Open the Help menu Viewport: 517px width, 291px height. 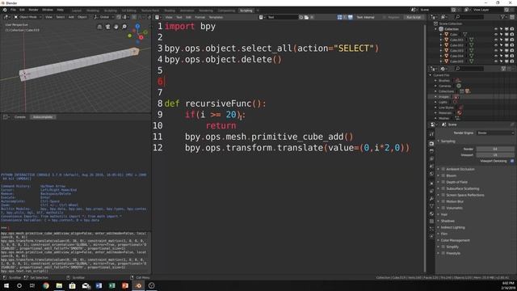pos(60,10)
